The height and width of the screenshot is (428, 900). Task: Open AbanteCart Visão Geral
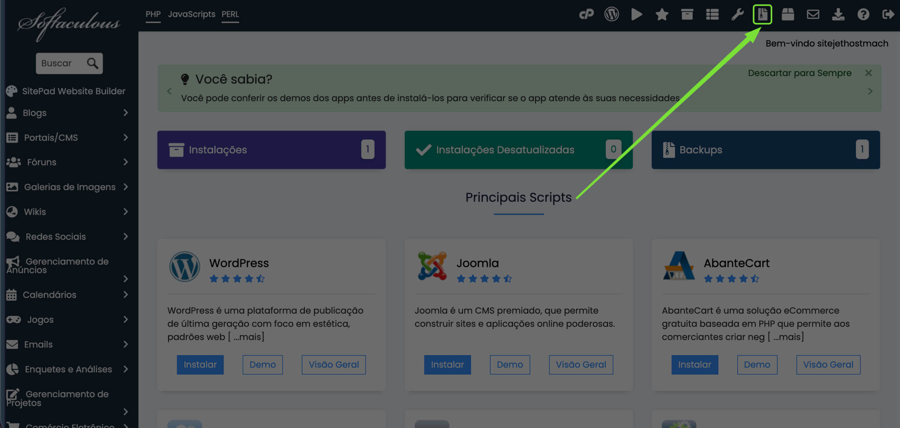click(x=828, y=365)
